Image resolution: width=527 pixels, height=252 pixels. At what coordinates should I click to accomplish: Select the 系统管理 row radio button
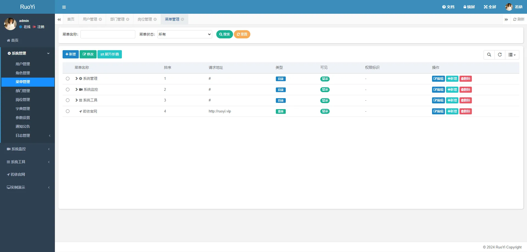68,79
